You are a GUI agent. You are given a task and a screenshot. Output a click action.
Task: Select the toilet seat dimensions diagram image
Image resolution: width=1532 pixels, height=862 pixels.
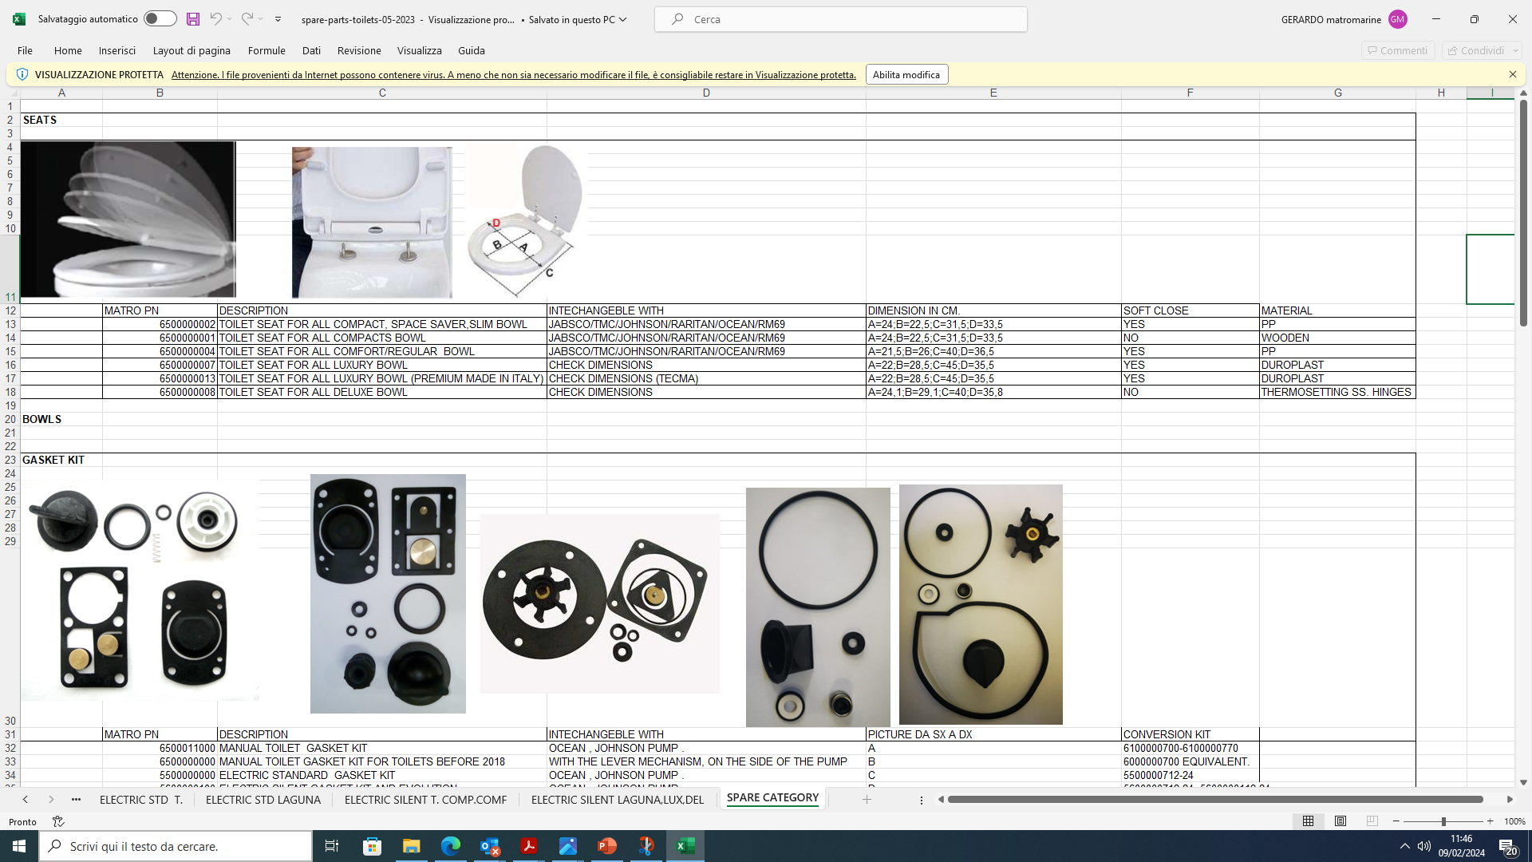527,220
